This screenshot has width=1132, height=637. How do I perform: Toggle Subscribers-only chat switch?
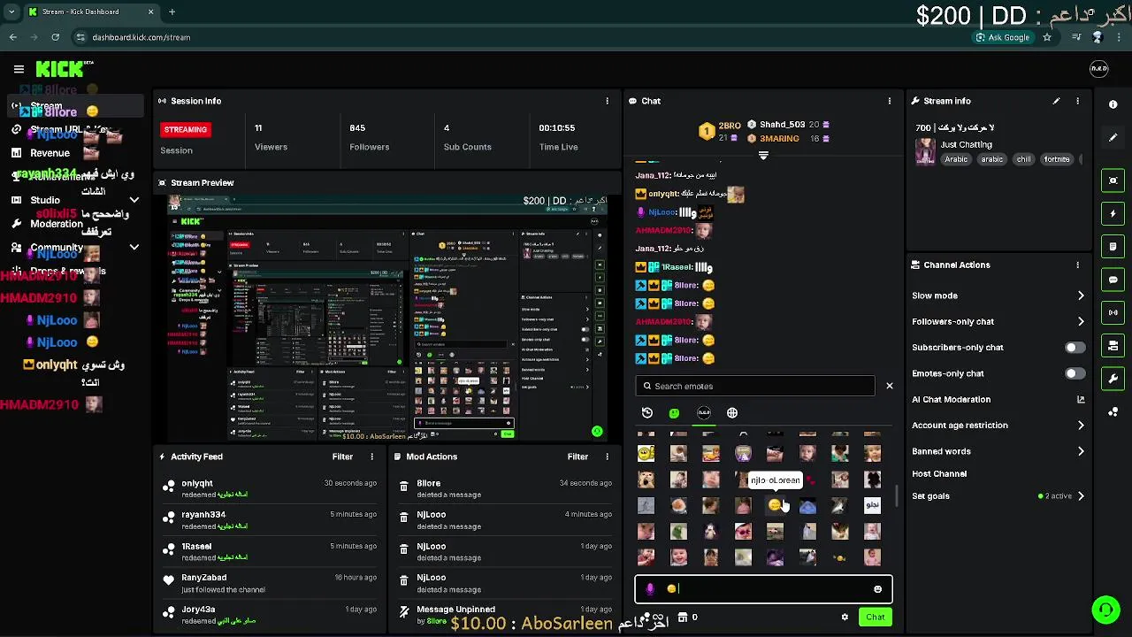(x=1075, y=348)
